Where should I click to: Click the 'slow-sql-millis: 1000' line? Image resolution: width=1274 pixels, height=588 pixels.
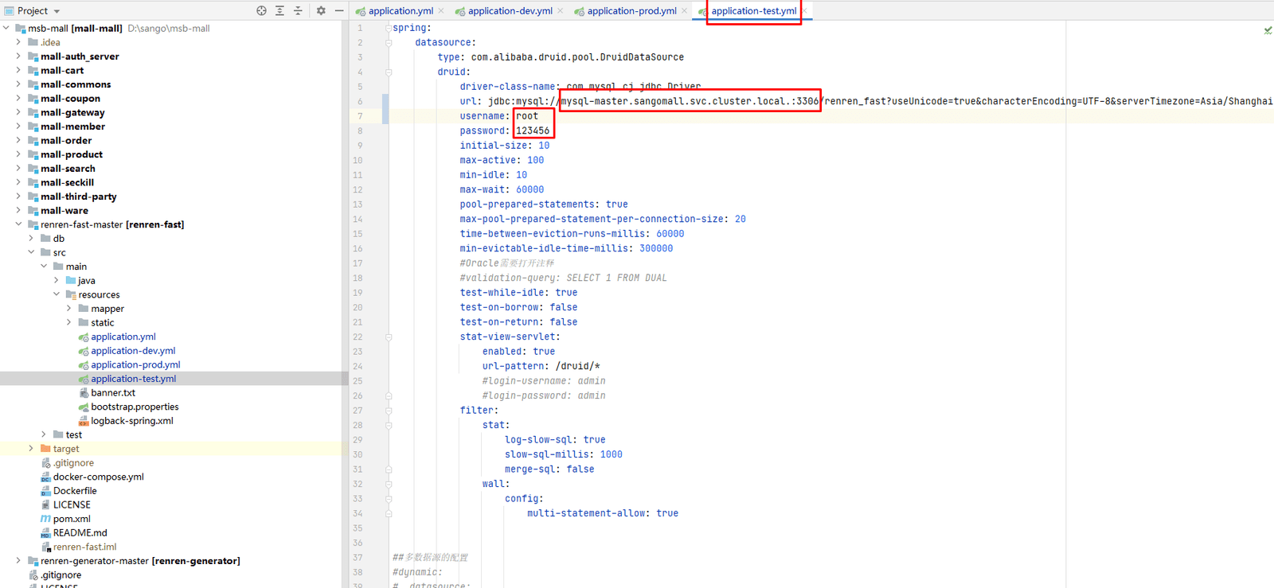564,454
